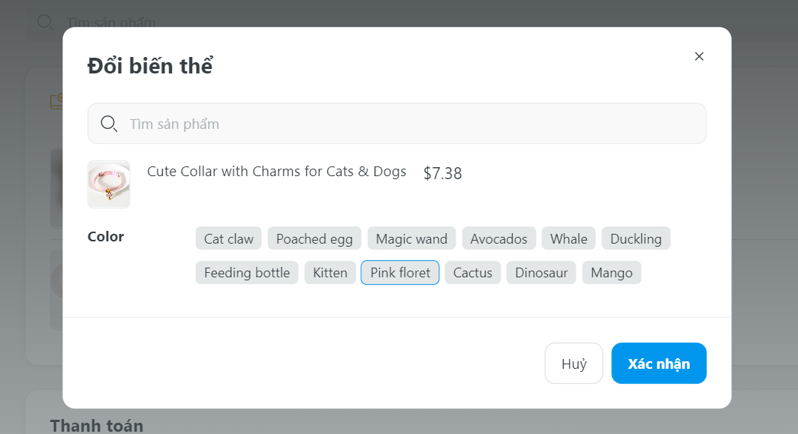Click the Tìm sản phẩm search field

(x=405, y=124)
